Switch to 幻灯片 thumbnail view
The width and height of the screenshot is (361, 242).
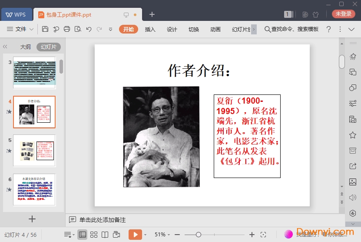49,47
